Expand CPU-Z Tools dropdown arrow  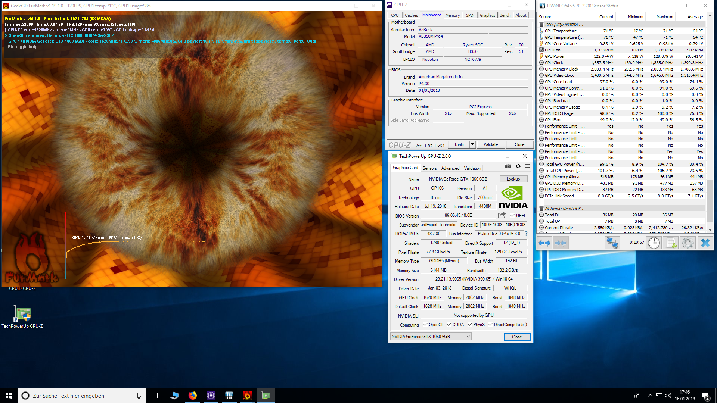tap(472, 144)
